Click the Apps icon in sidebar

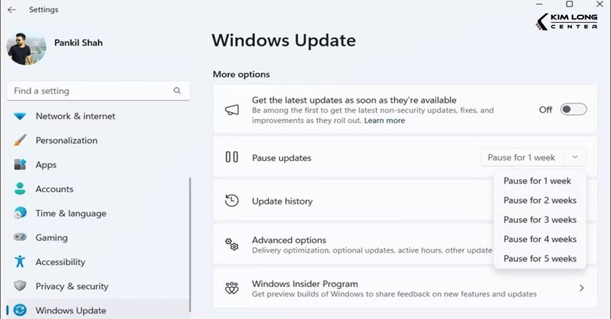coord(20,165)
